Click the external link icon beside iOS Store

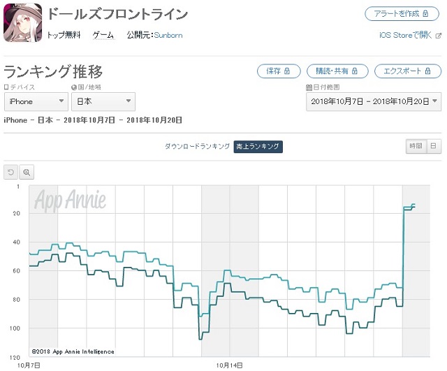click(439, 36)
